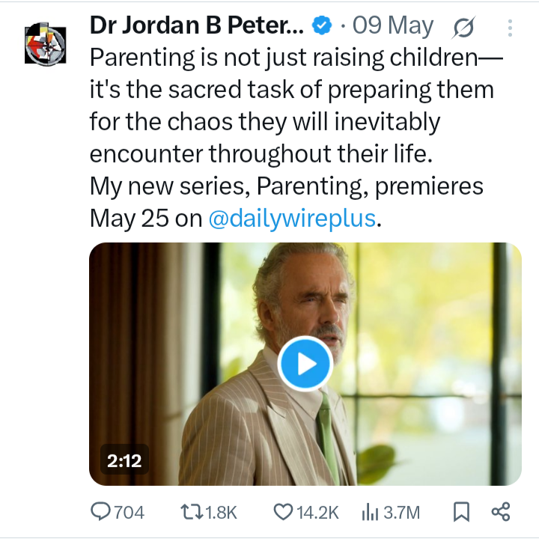Open the 09 May timestamp link

(393, 25)
